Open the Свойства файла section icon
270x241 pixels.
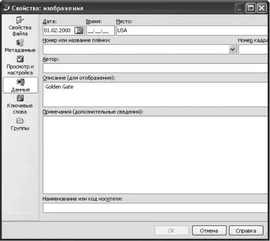coord(20,20)
